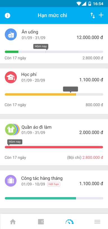Click the red overspent progress bar

(x=54, y=147)
